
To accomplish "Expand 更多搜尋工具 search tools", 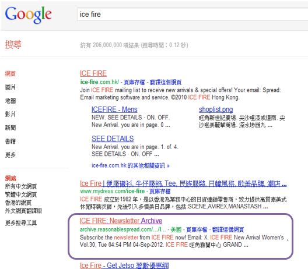I will tap(21, 223).
